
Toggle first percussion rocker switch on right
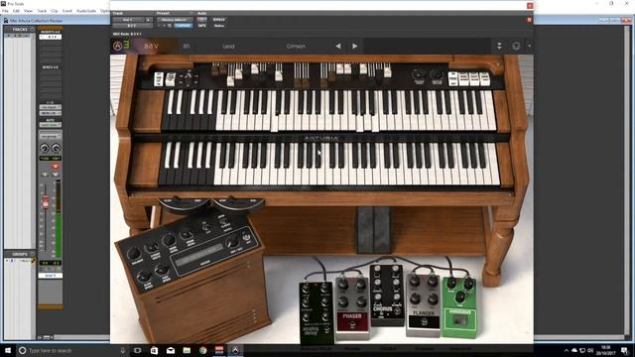pos(453,79)
